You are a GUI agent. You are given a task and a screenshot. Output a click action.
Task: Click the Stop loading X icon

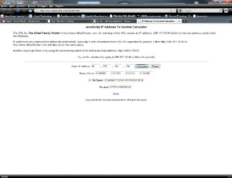click(x=24, y=11)
